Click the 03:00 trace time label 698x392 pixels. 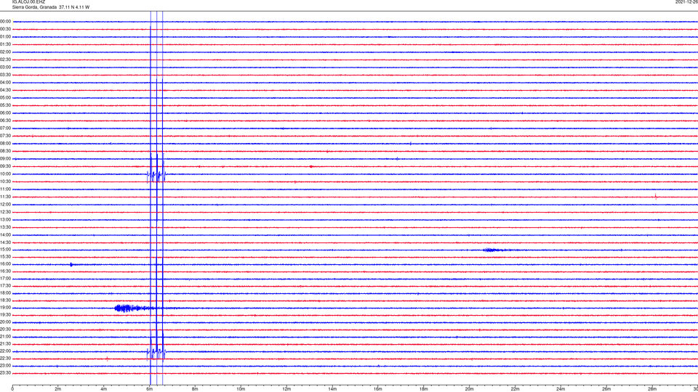pyautogui.click(x=5, y=67)
